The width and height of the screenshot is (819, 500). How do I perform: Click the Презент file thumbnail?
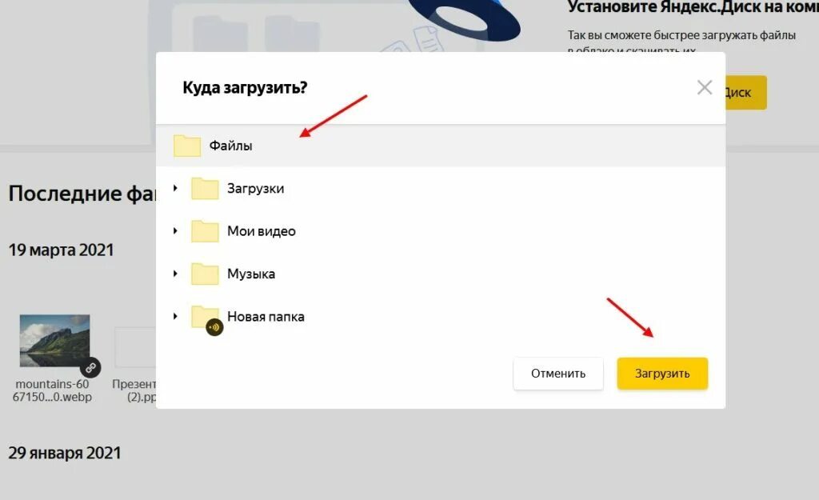pyautogui.click(x=134, y=347)
